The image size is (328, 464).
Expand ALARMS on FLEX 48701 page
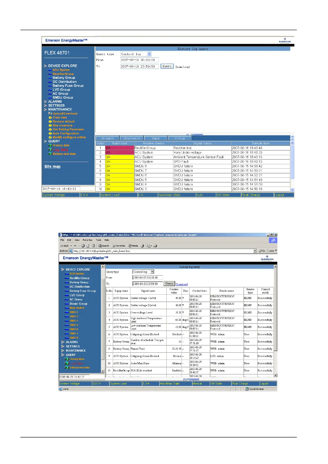point(45,102)
